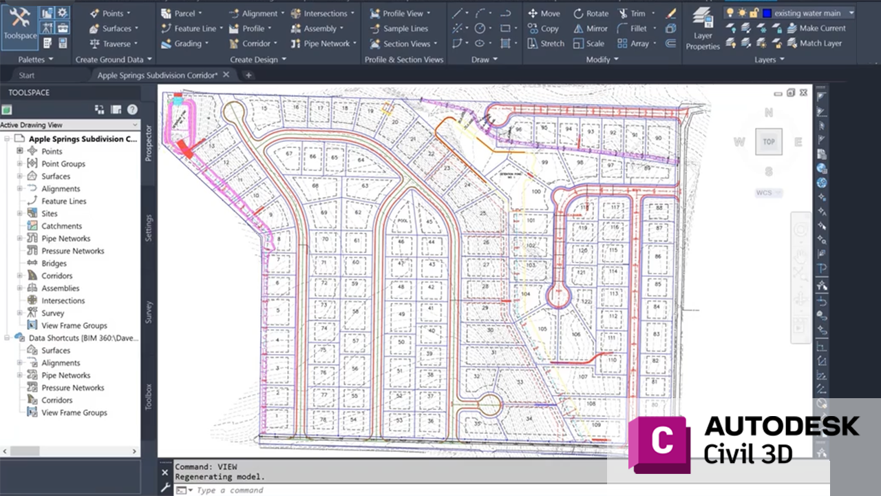Viewport: 881px width, 496px height.
Task: Select the Move tool
Action: coord(543,13)
